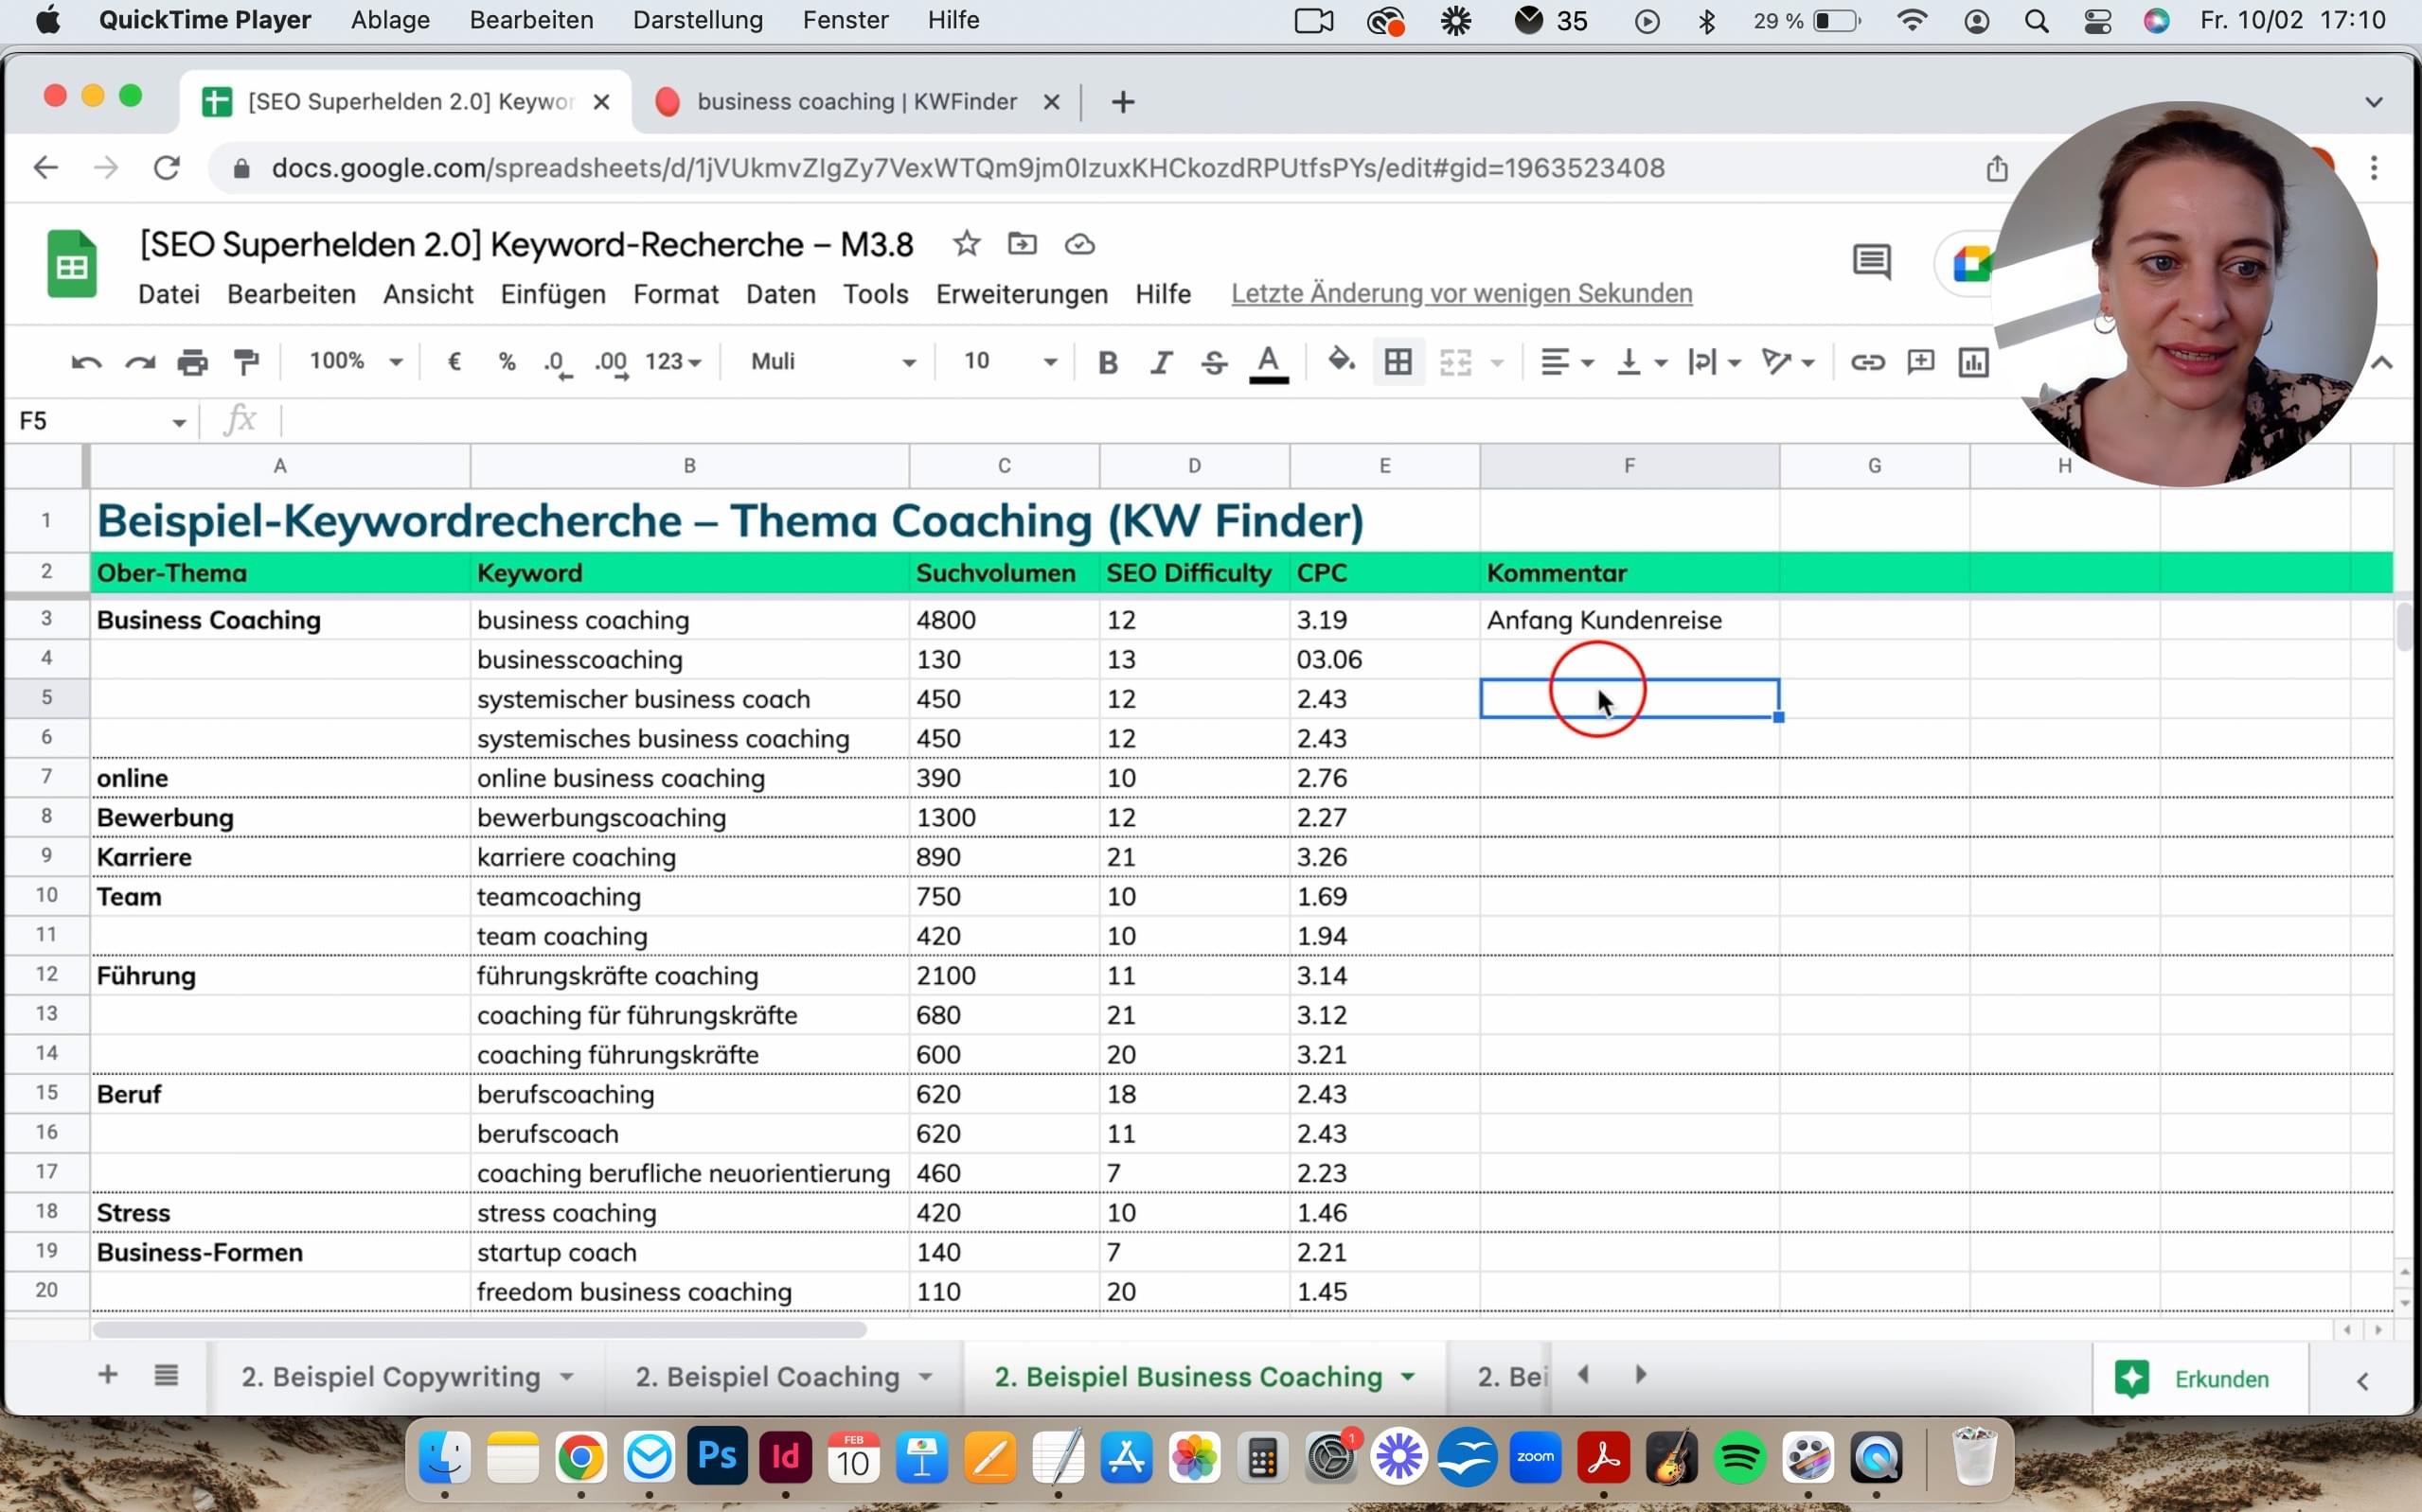Click the insert link icon

[x=1867, y=362]
